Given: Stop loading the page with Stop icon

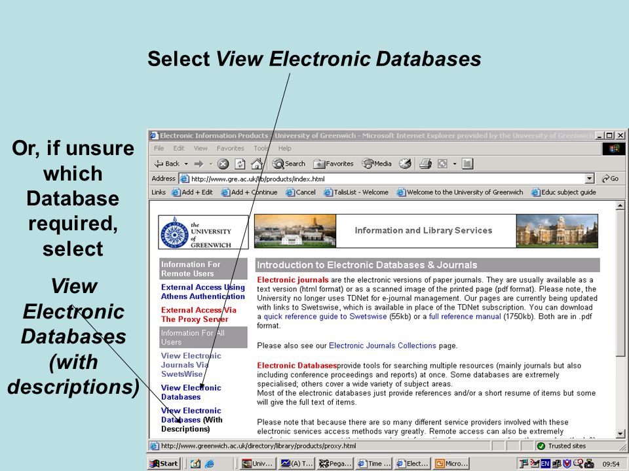Looking at the screenshot, I should click(x=223, y=164).
